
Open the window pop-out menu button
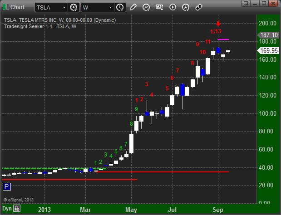tap(246, 3)
